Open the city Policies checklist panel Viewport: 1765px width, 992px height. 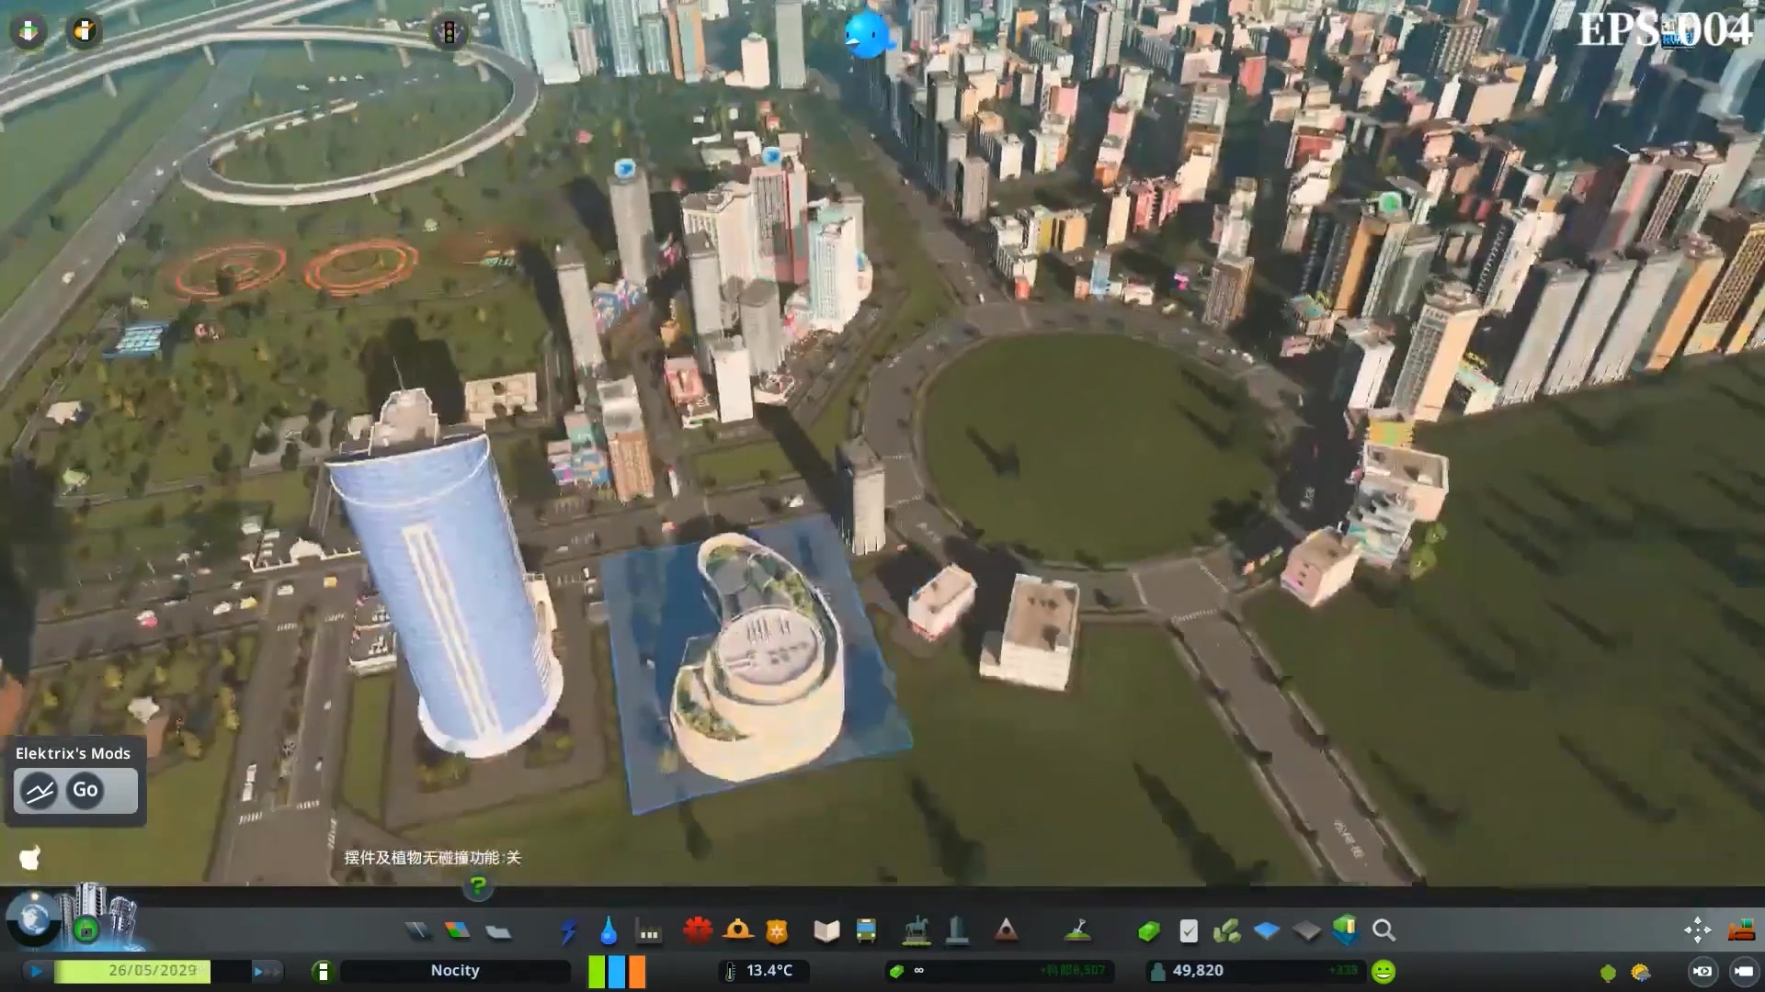pos(1189,931)
